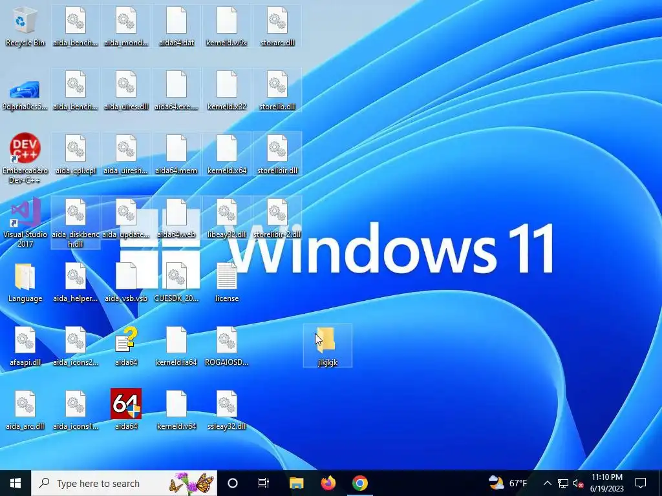The height and width of the screenshot is (496, 662).
Task: Select the kerneld.ia64 file
Action: (x=176, y=346)
